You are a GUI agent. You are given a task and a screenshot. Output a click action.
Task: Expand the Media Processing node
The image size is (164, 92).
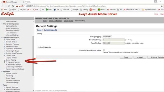click(x=4, y=47)
